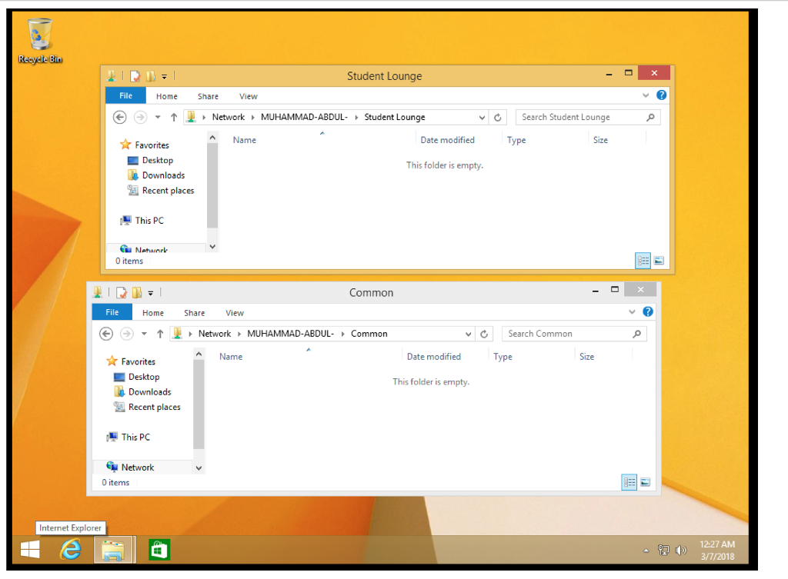Screen dimensions: 788x579
Task: Click New folder icon in Student Lounge title bar
Action: pos(150,76)
